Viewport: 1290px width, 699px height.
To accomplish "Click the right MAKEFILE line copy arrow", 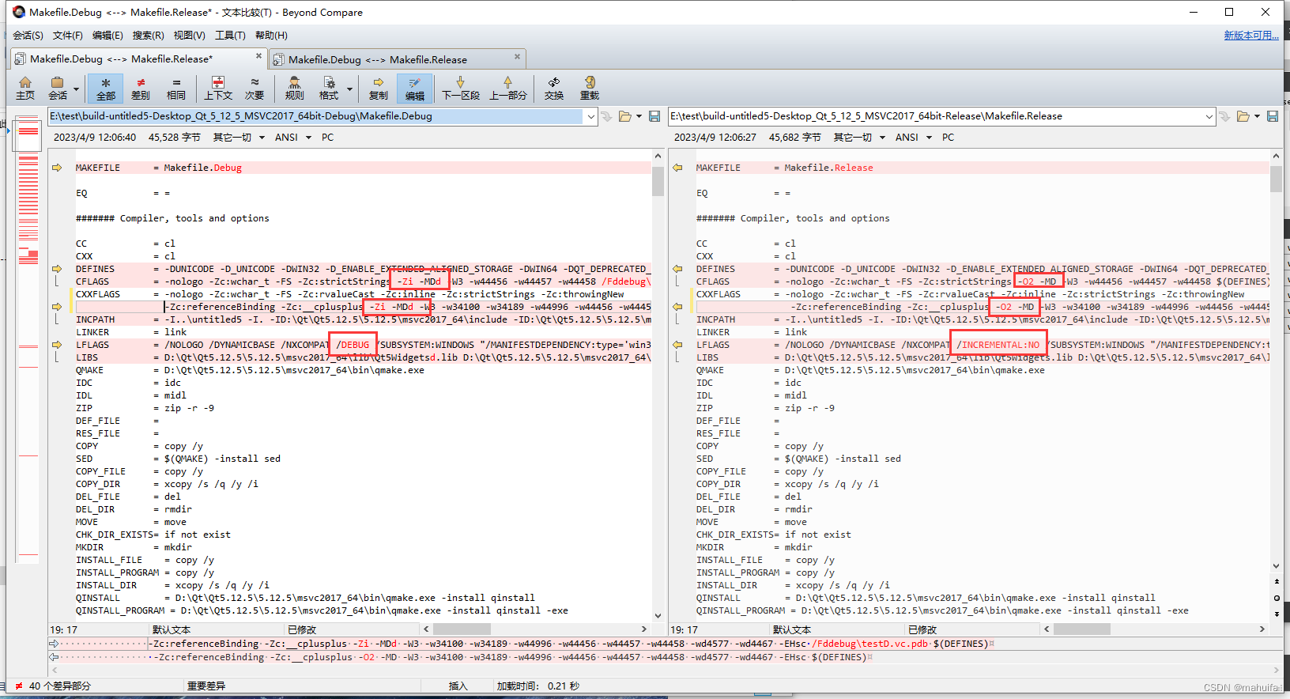I will (x=677, y=168).
